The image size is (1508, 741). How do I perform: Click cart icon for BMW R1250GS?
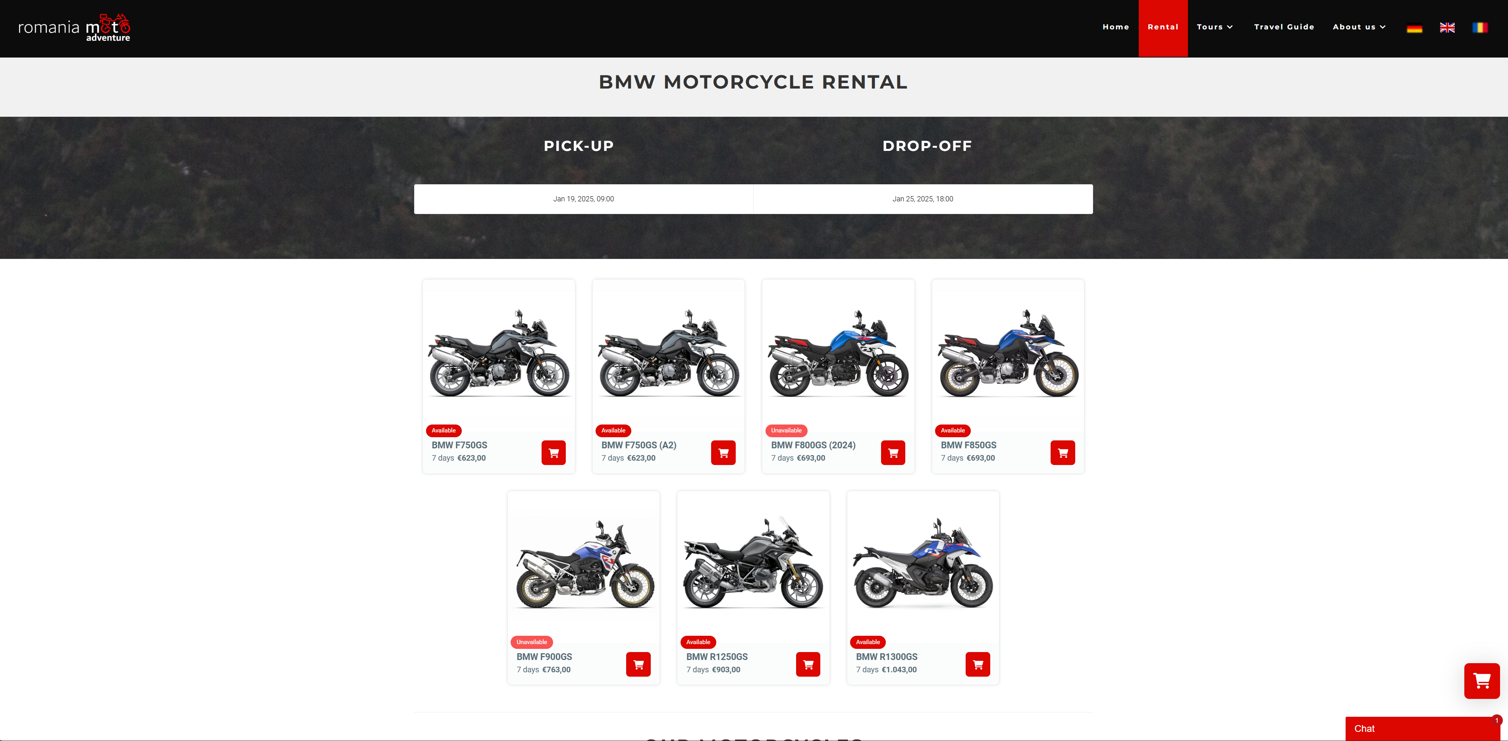pos(808,664)
